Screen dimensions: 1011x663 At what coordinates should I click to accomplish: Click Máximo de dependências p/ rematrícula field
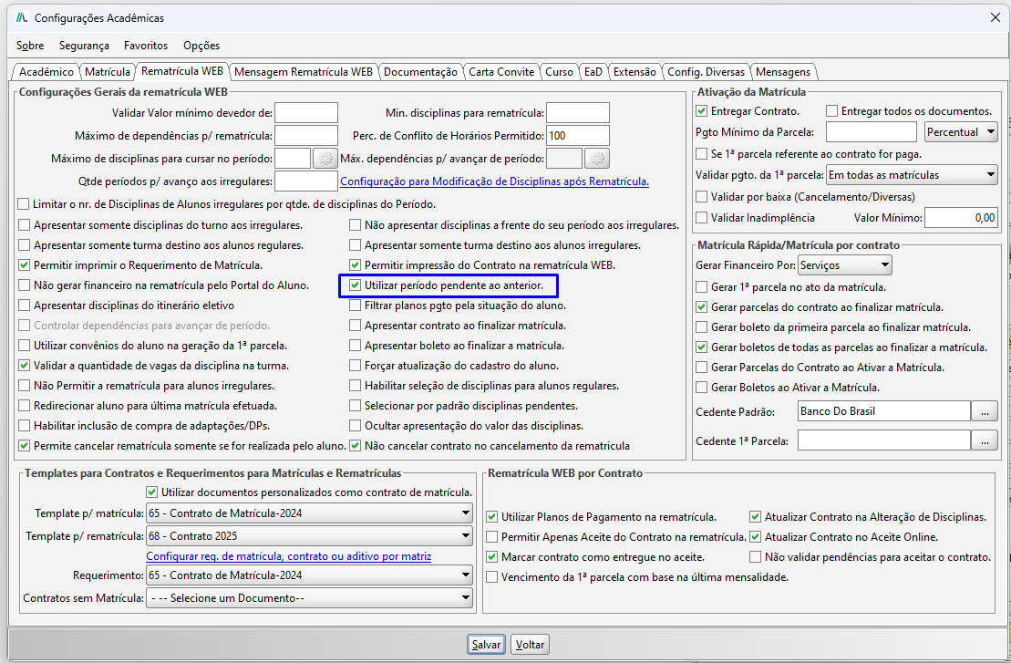click(305, 136)
